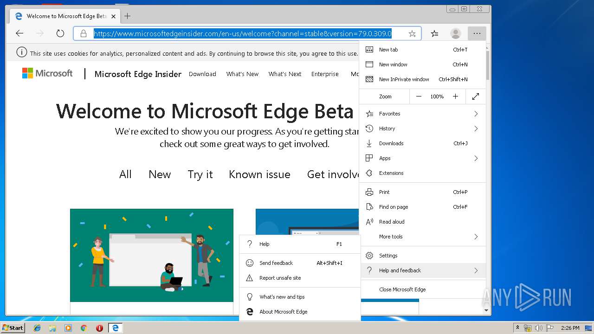This screenshot has width=594, height=334.
Task: Open What's new and tips
Action: point(300,297)
